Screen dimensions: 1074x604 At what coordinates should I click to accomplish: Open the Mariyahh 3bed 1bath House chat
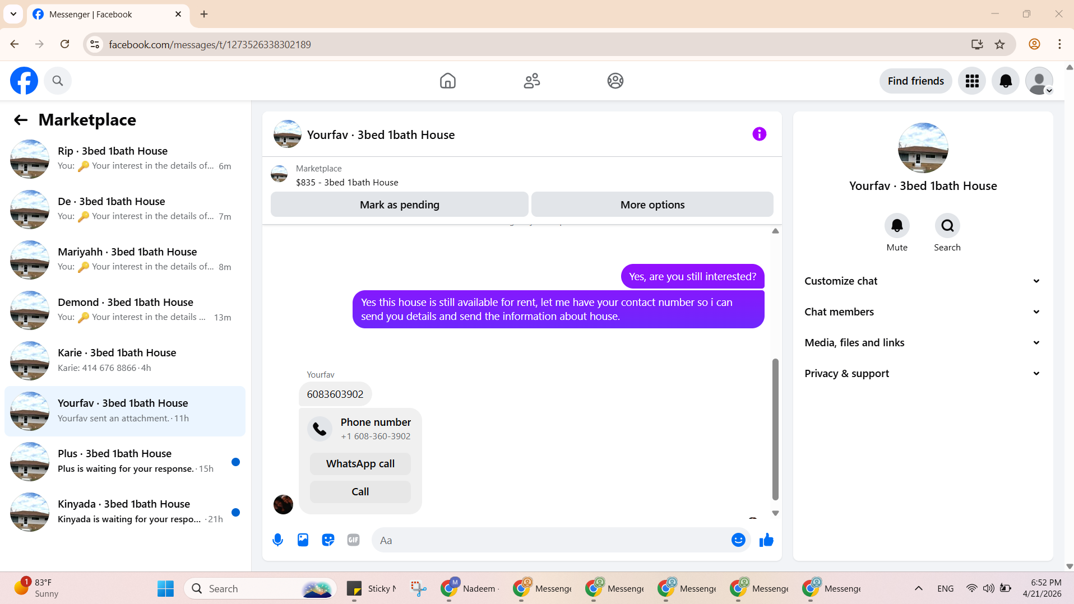pos(125,260)
